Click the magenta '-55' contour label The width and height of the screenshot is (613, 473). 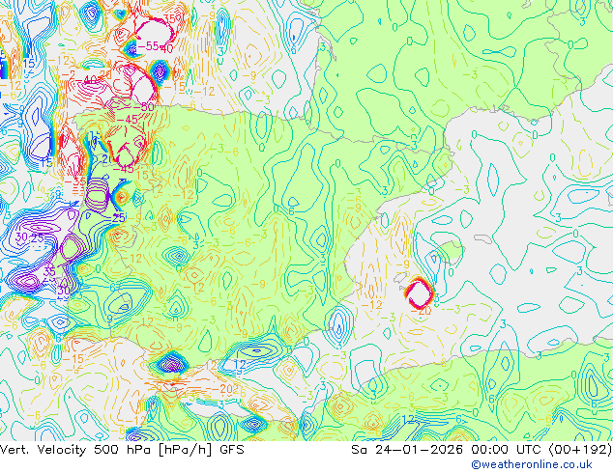[x=149, y=46]
